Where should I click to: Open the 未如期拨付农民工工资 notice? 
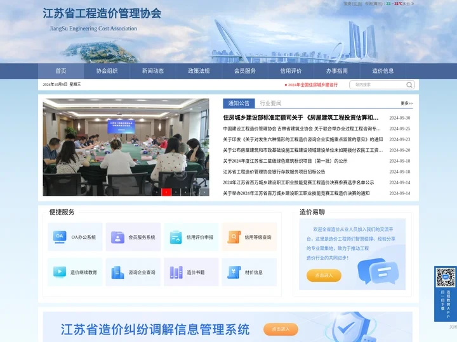(303, 150)
